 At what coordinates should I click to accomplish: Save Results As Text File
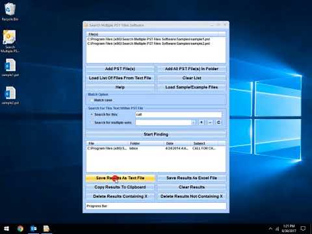(x=120, y=178)
